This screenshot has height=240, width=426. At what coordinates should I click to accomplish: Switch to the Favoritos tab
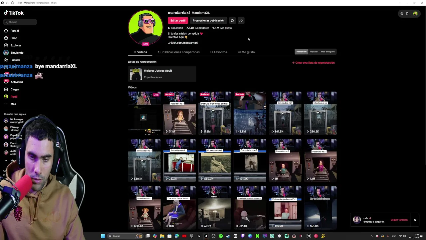coord(219,52)
